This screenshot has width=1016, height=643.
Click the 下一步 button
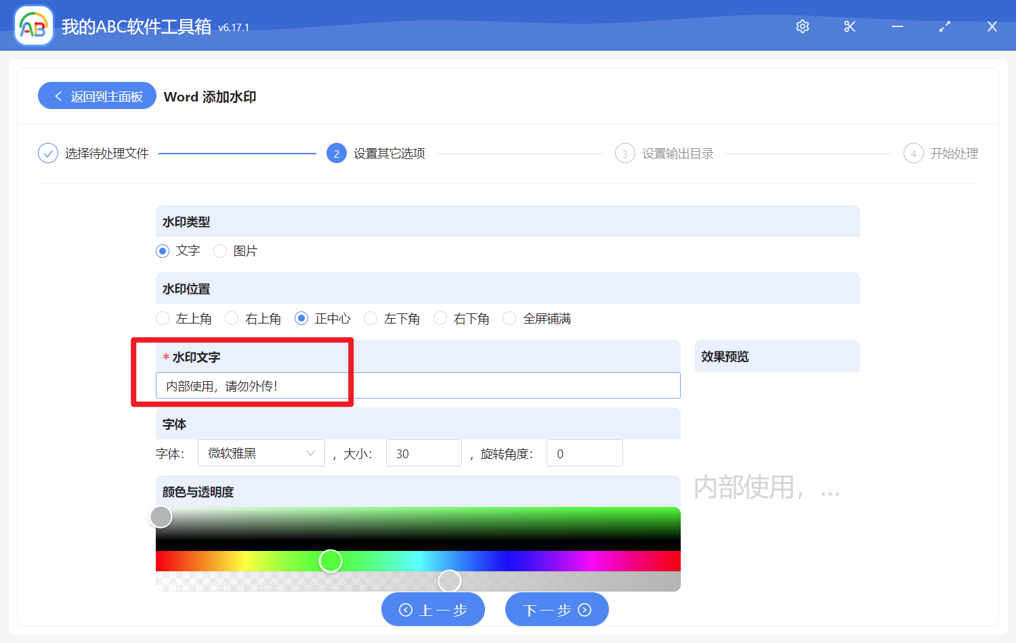click(x=556, y=609)
